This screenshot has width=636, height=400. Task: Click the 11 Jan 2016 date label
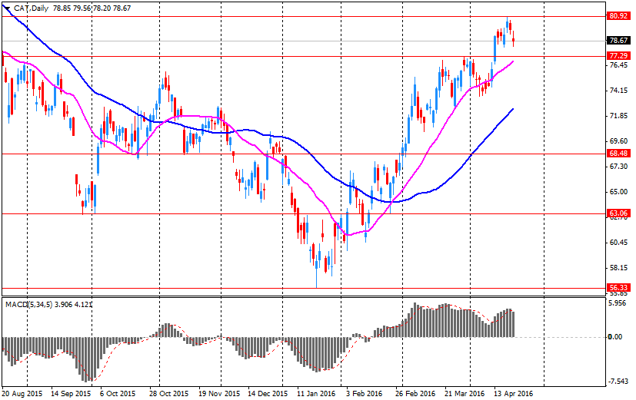316,394
